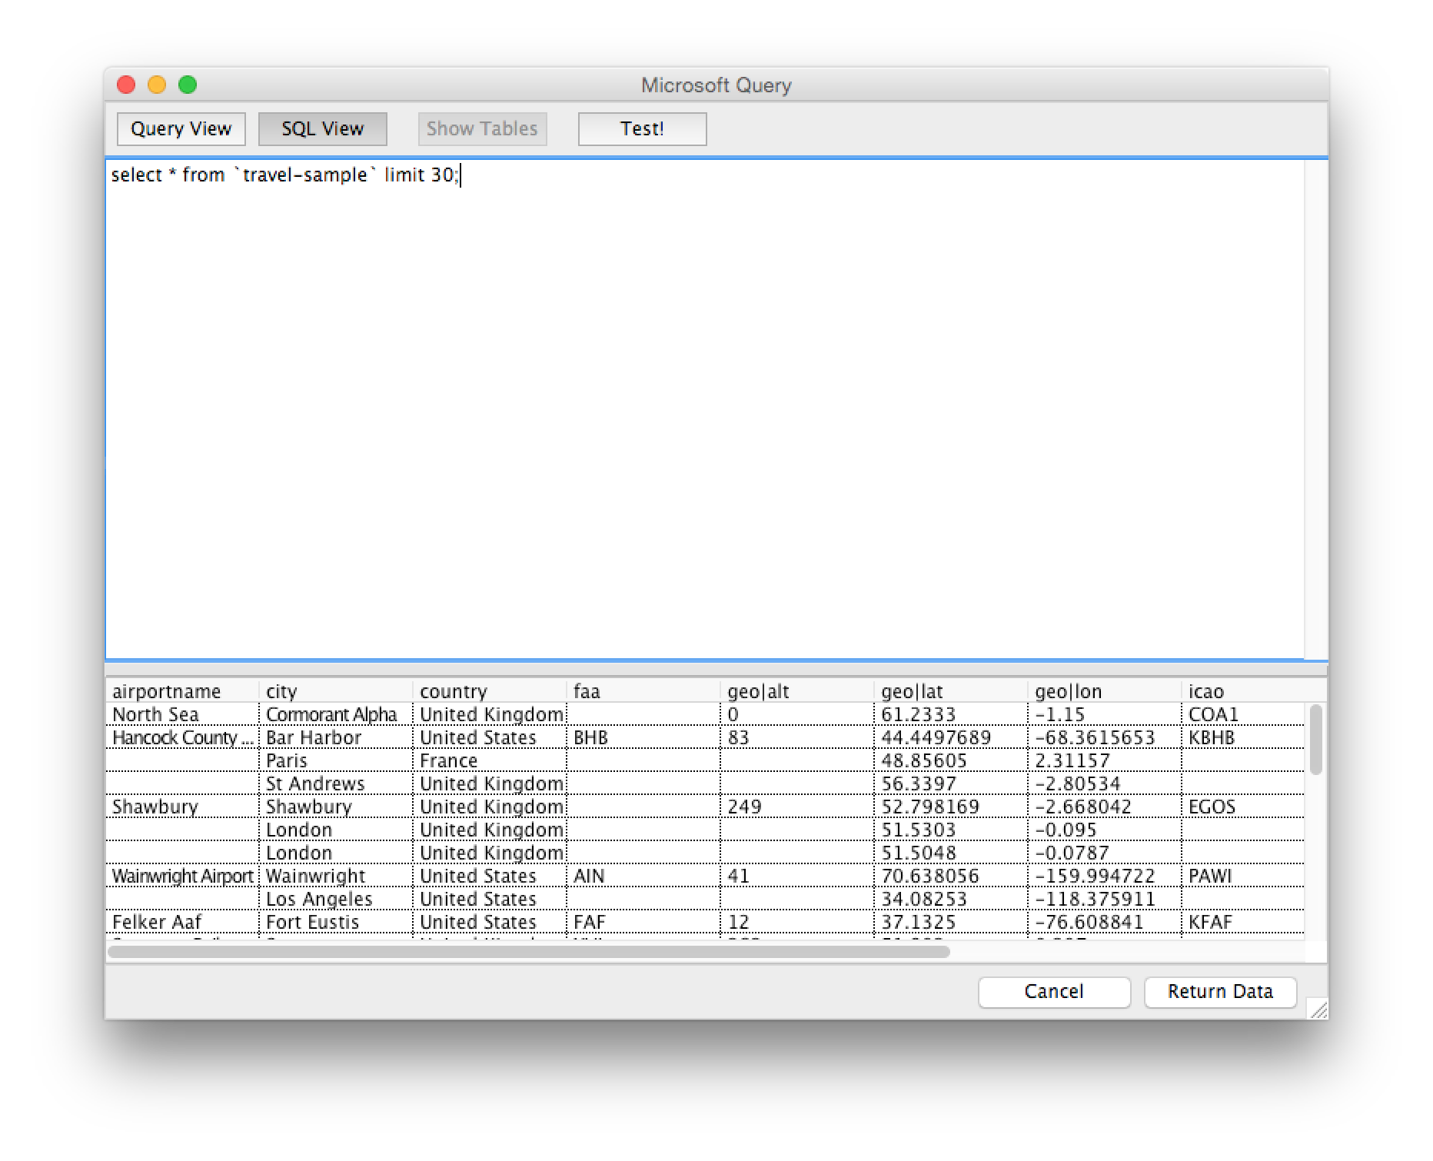Select the PAWI icao cell

click(1243, 876)
